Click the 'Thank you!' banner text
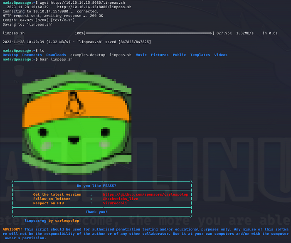 click(96, 212)
